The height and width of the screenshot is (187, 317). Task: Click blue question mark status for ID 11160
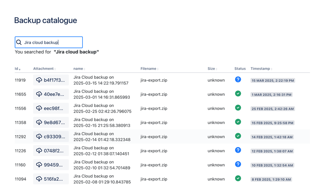tap(238, 164)
